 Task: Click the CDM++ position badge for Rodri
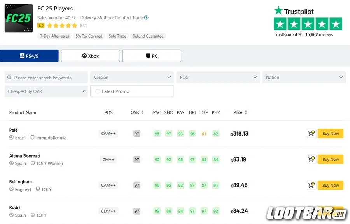[x=108, y=211]
